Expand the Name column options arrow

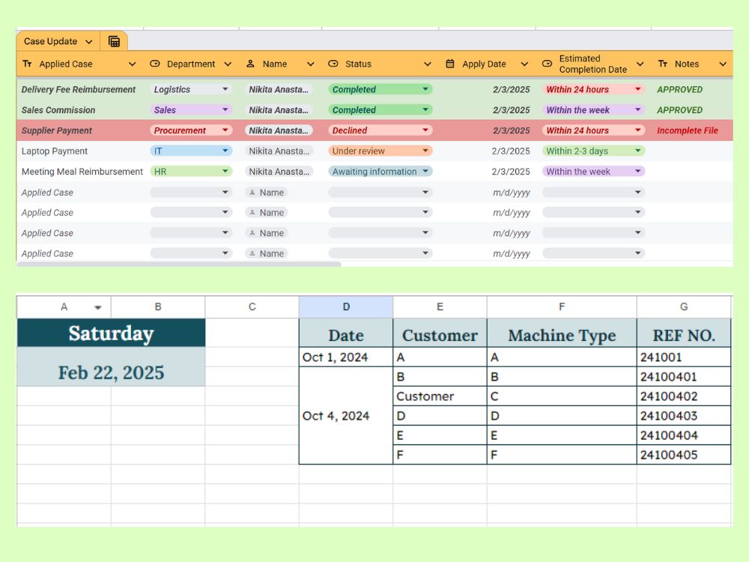click(311, 64)
